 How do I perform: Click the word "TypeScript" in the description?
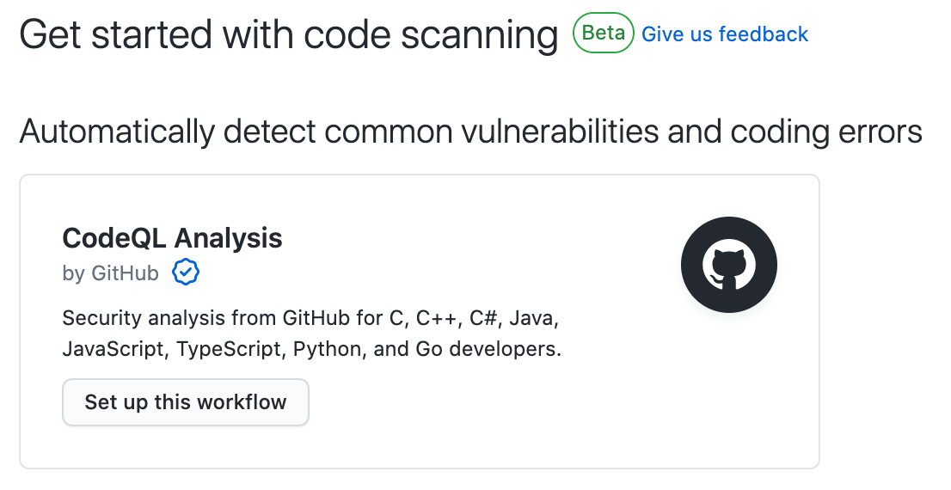tap(232, 350)
